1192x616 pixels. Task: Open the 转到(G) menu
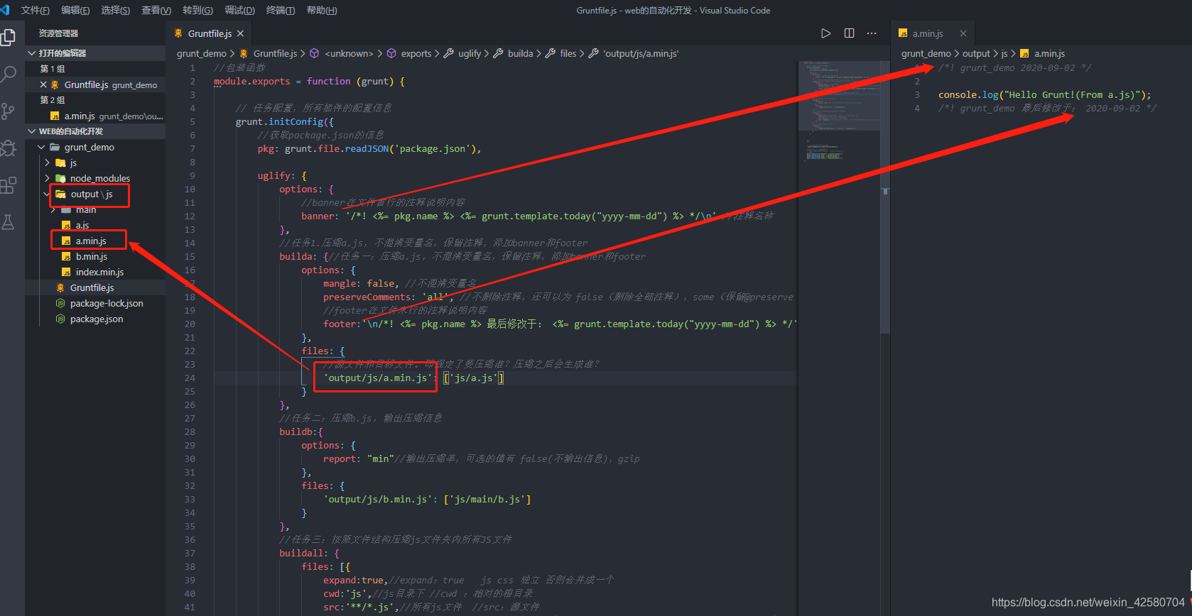[197, 10]
